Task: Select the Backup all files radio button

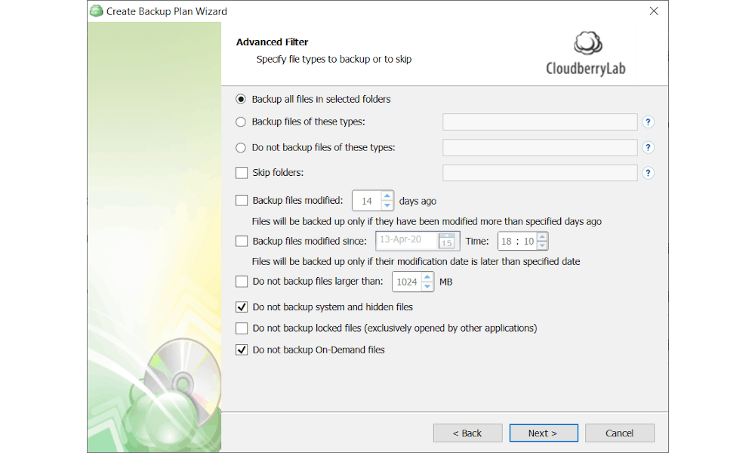Action: (x=240, y=99)
